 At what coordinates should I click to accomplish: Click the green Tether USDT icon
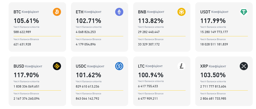[x=244, y=12]
